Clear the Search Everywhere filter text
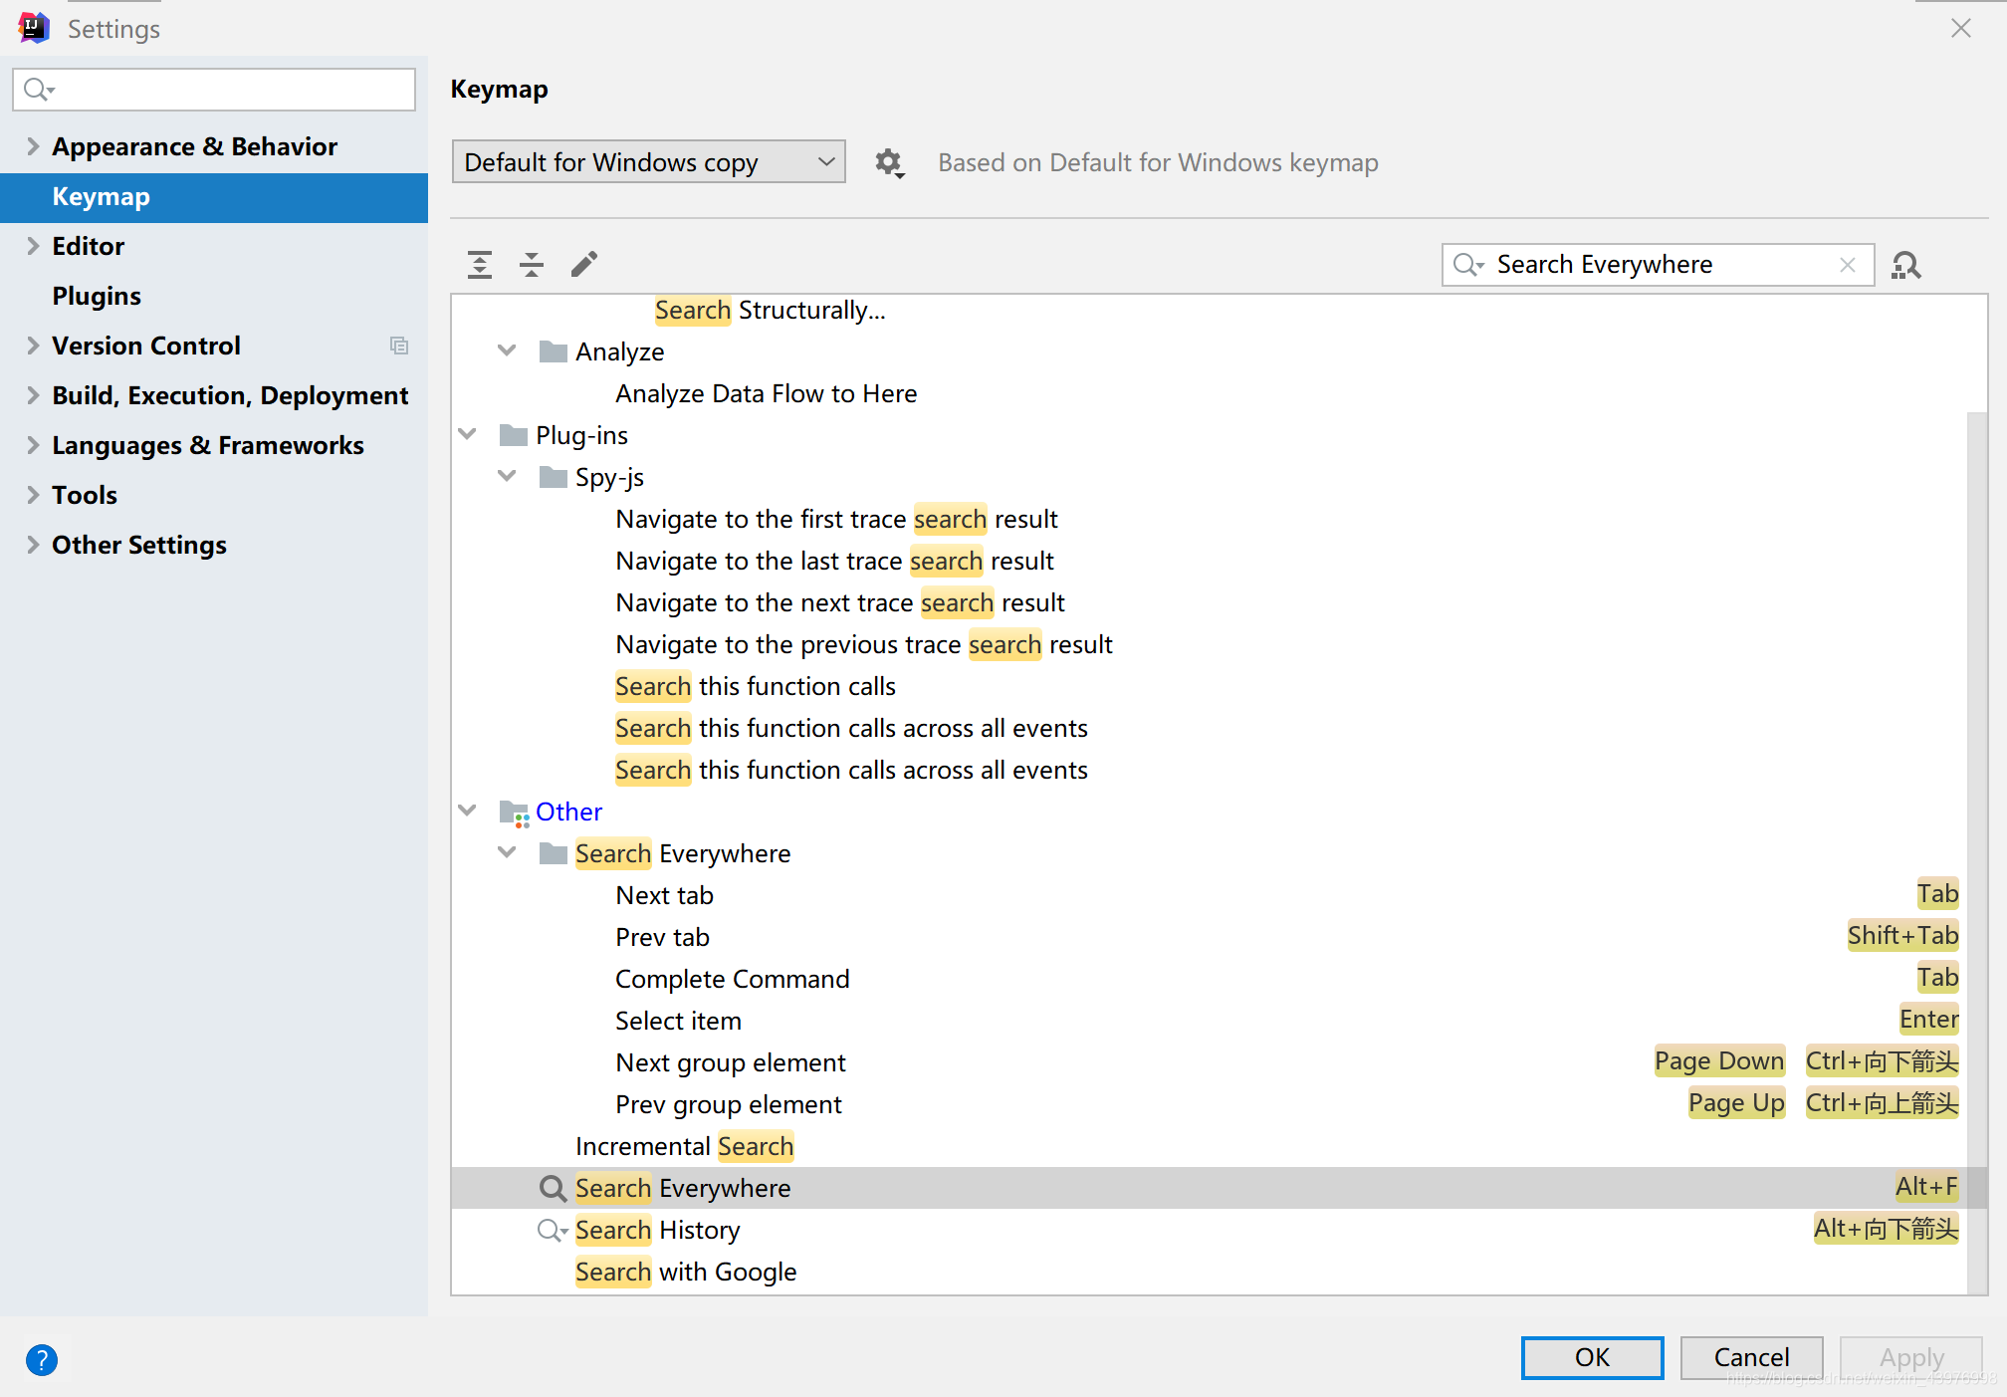Image resolution: width=2007 pixels, height=1397 pixels. (1848, 265)
